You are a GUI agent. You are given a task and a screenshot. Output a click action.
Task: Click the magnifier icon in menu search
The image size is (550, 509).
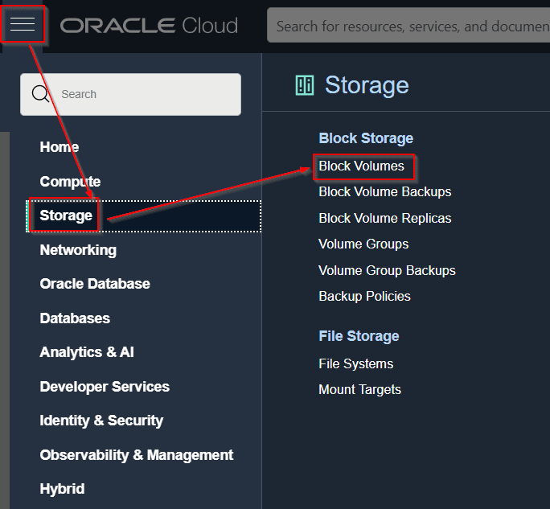(41, 94)
